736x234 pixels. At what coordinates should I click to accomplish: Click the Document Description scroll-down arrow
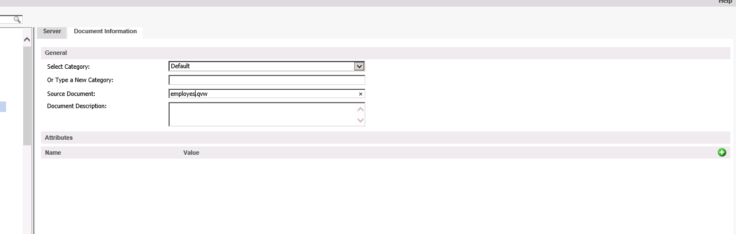[x=361, y=120]
